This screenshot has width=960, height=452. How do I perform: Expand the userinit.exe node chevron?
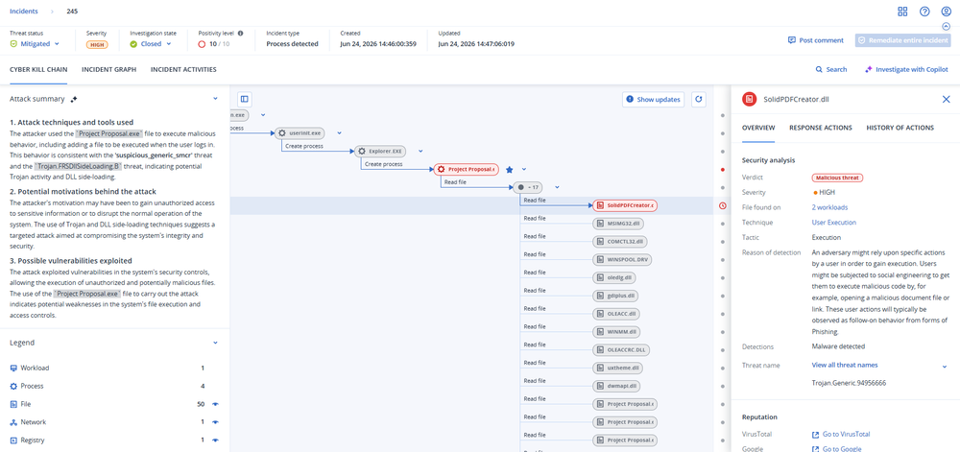coord(339,132)
